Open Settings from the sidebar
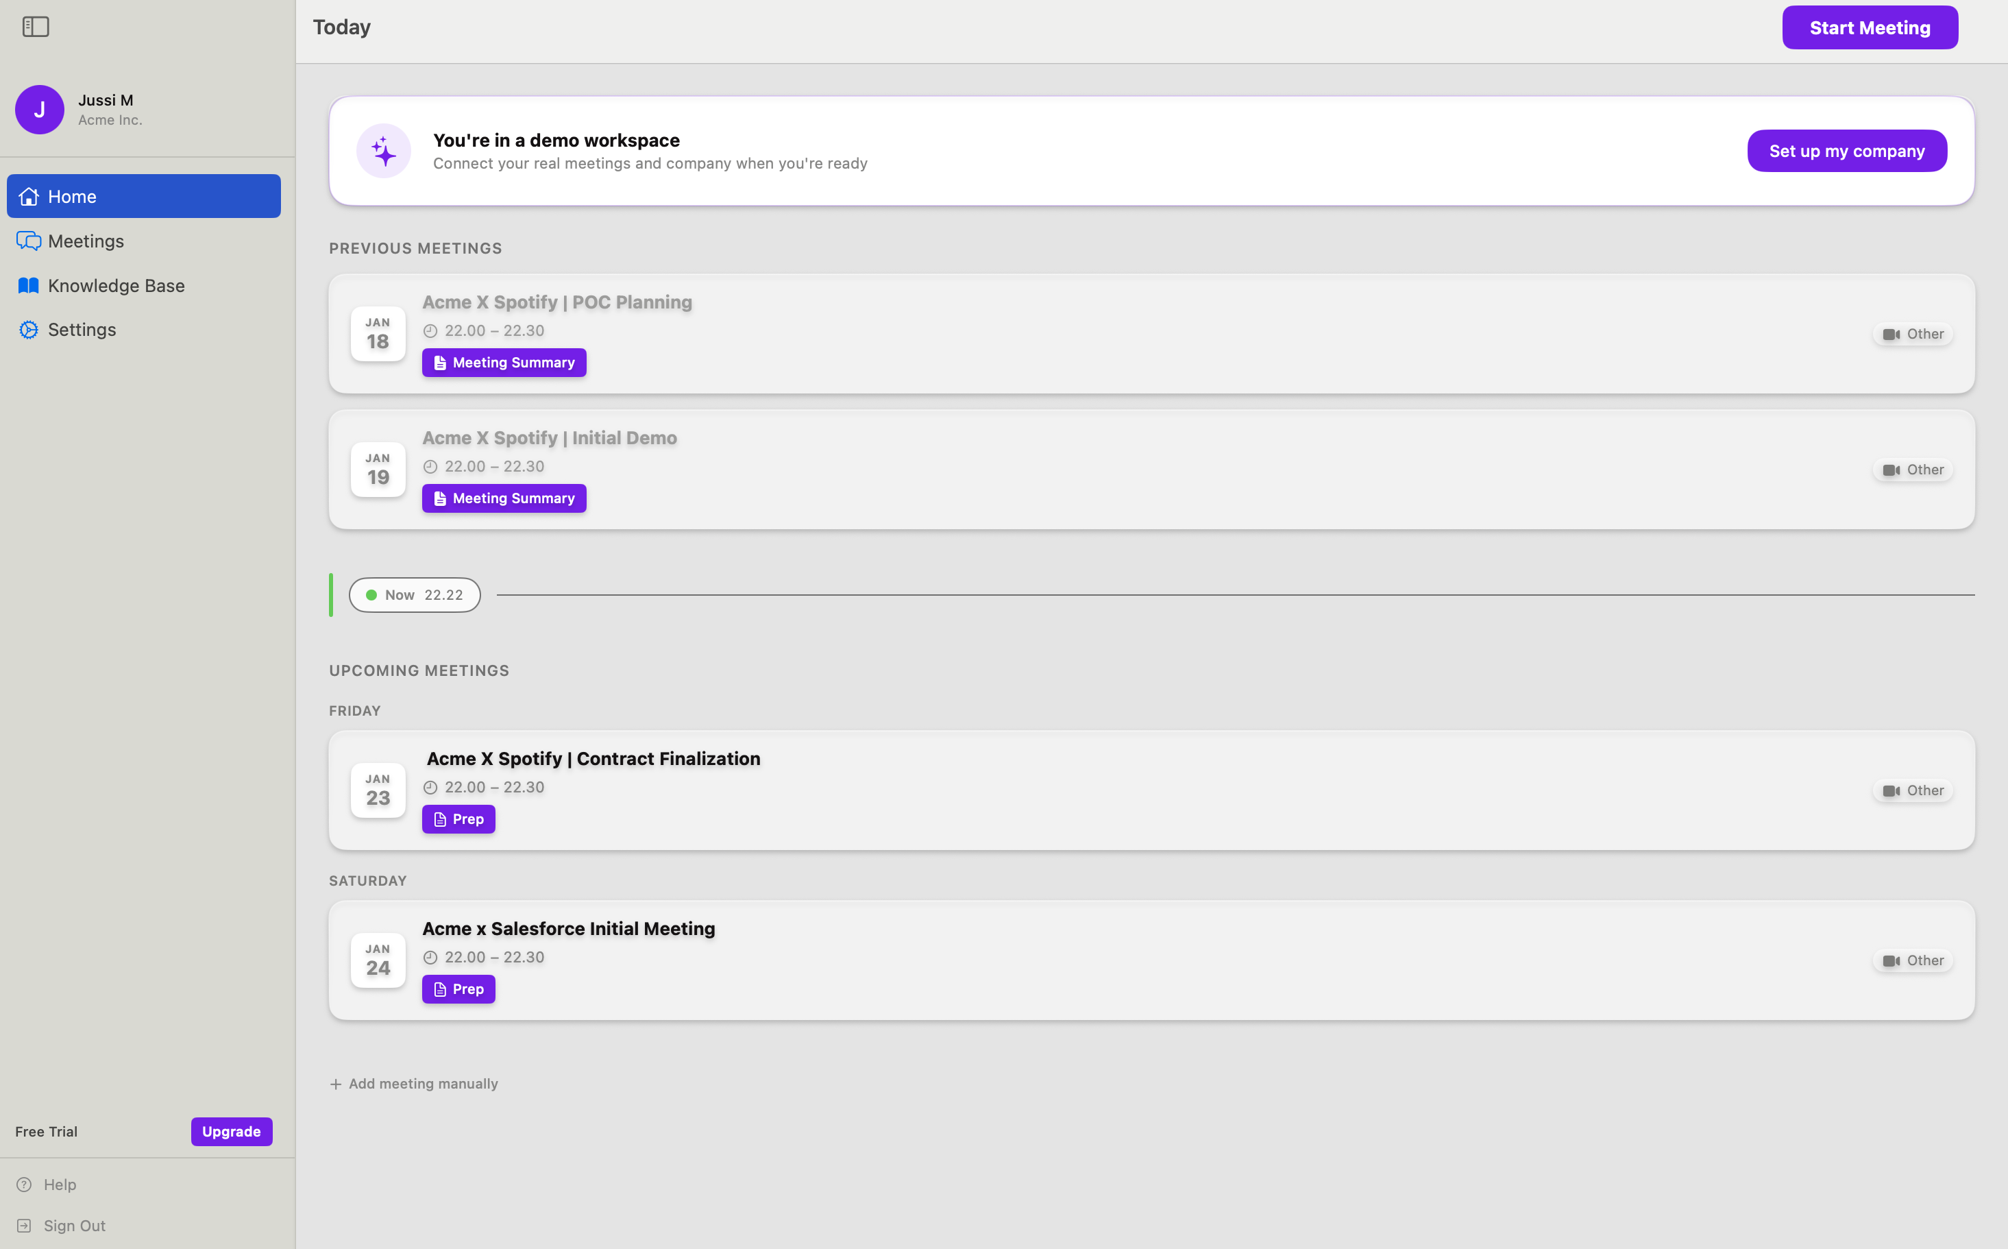Image resolution: width=2008 pixels, height=1249 pixels. tap(82, 330)
